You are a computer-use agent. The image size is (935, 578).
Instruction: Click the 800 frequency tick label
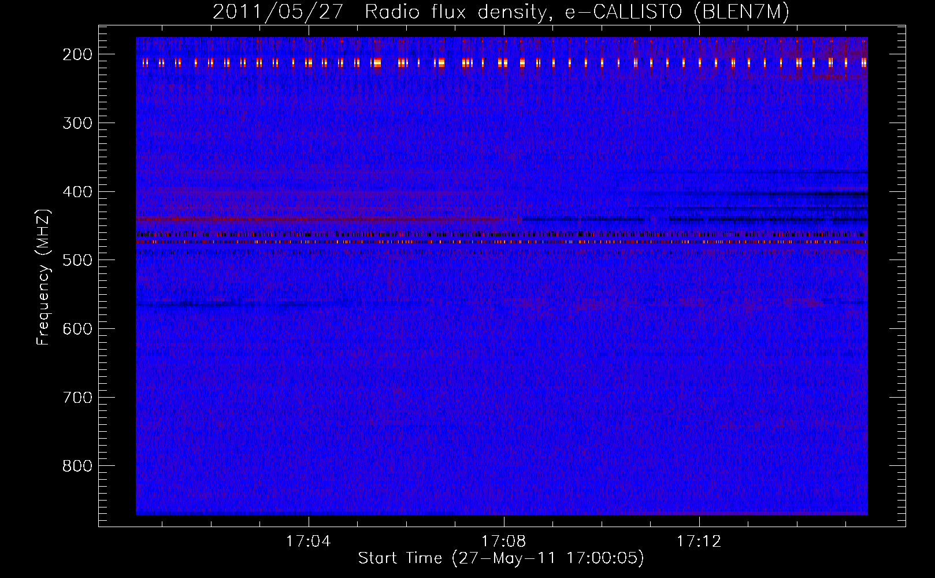click(77, 466)
